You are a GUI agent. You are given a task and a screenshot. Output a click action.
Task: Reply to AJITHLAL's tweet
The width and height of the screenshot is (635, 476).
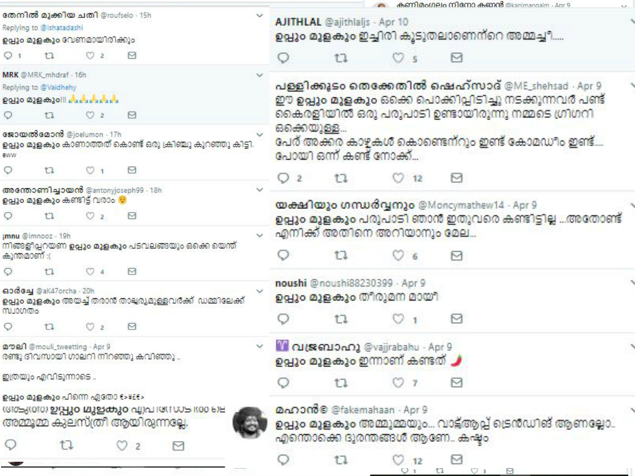(x=284, y=58)
